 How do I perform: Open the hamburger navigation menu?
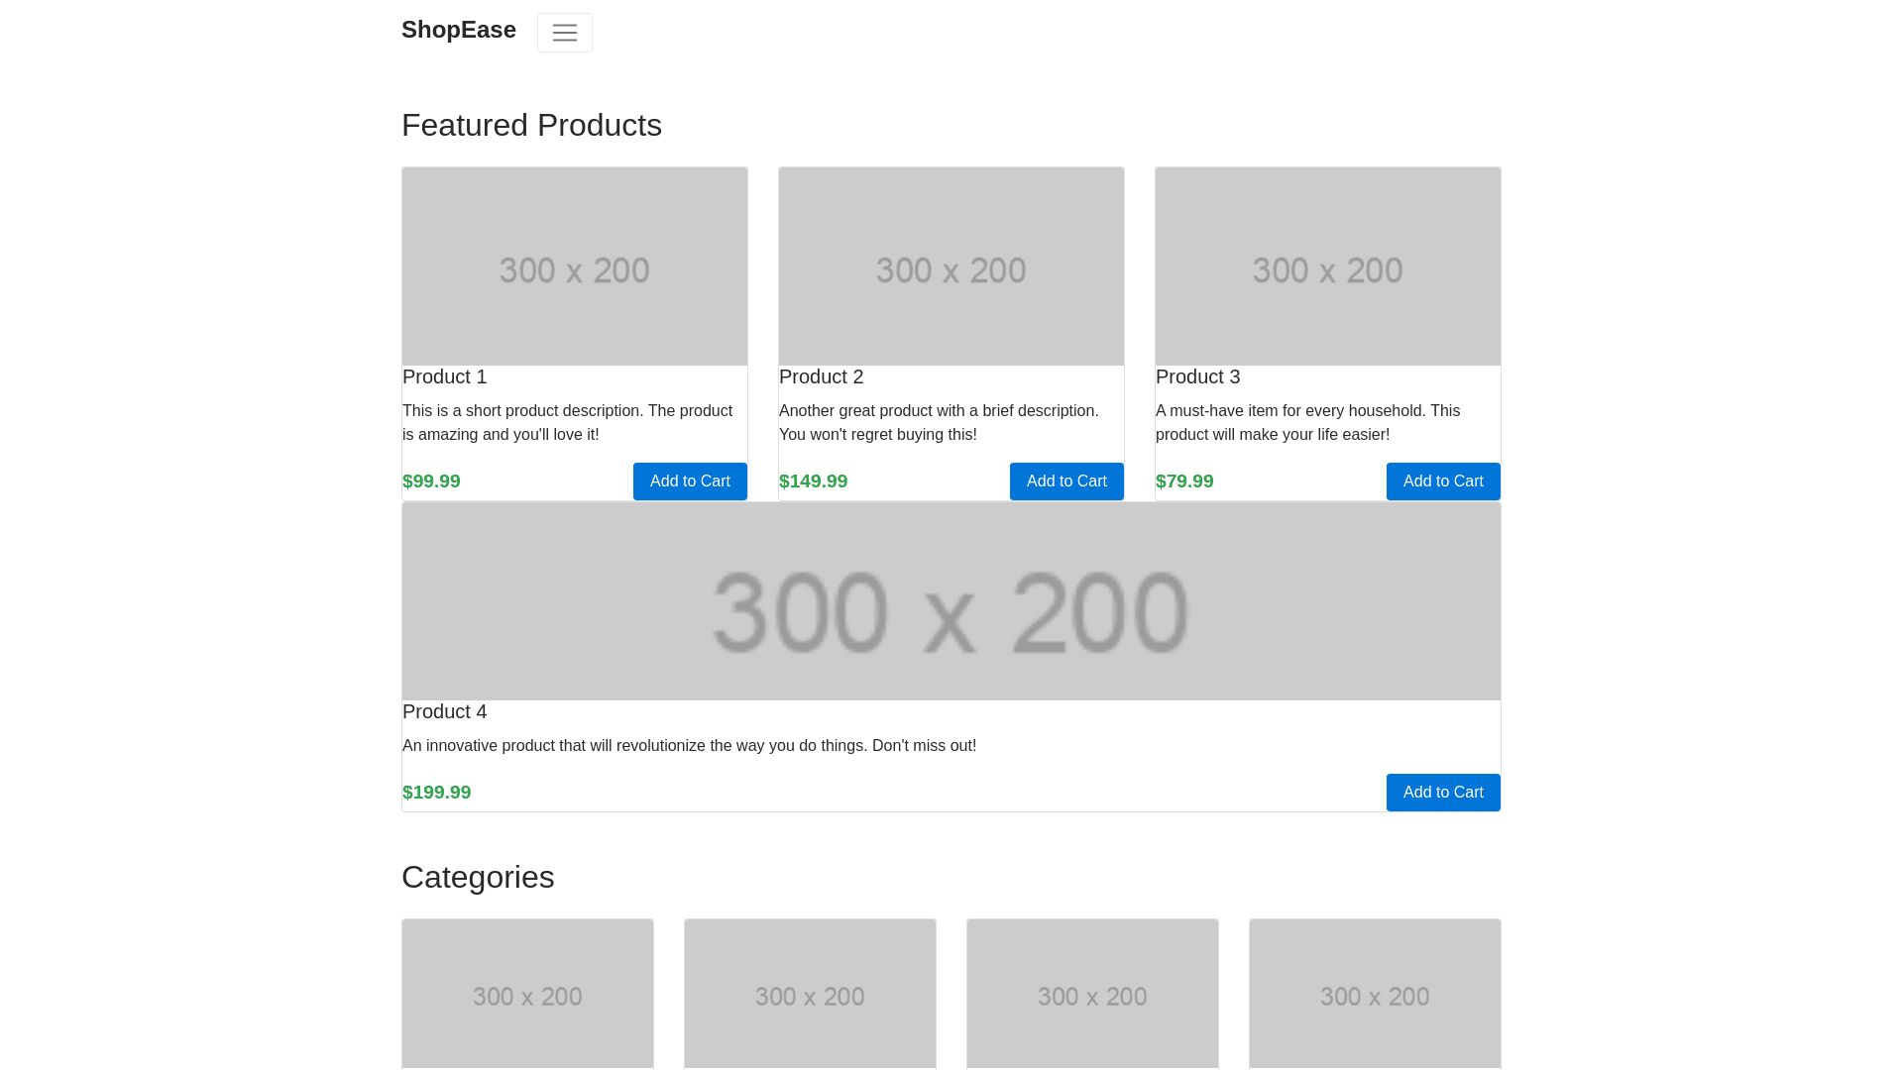click(x=564, y=33)
